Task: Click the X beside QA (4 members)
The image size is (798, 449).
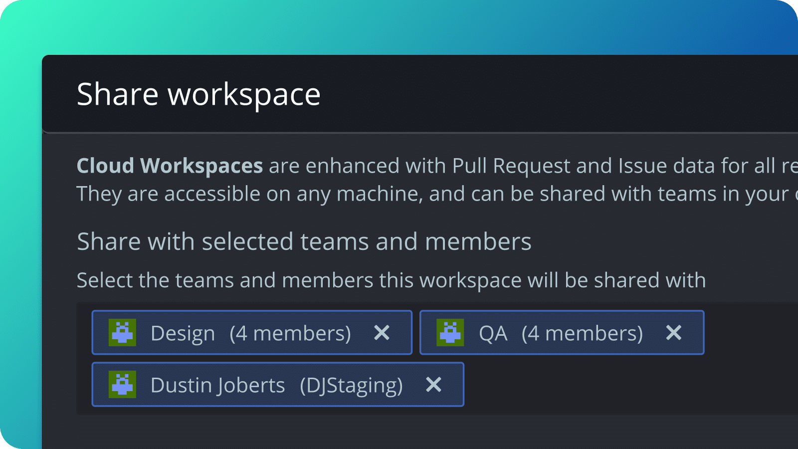Action: [673, 332]
